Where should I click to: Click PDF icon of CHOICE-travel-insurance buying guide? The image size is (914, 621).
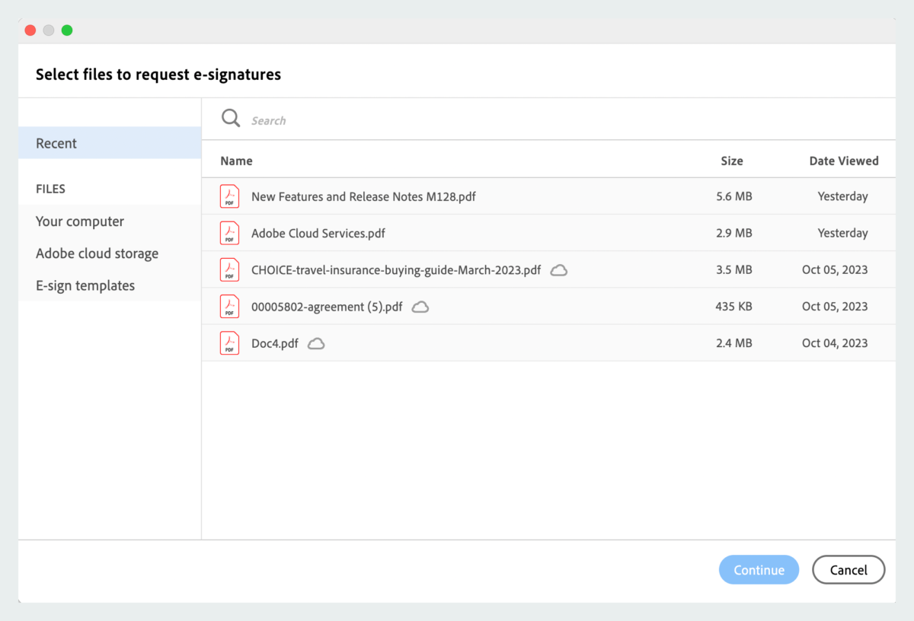[x=229, y=269]
